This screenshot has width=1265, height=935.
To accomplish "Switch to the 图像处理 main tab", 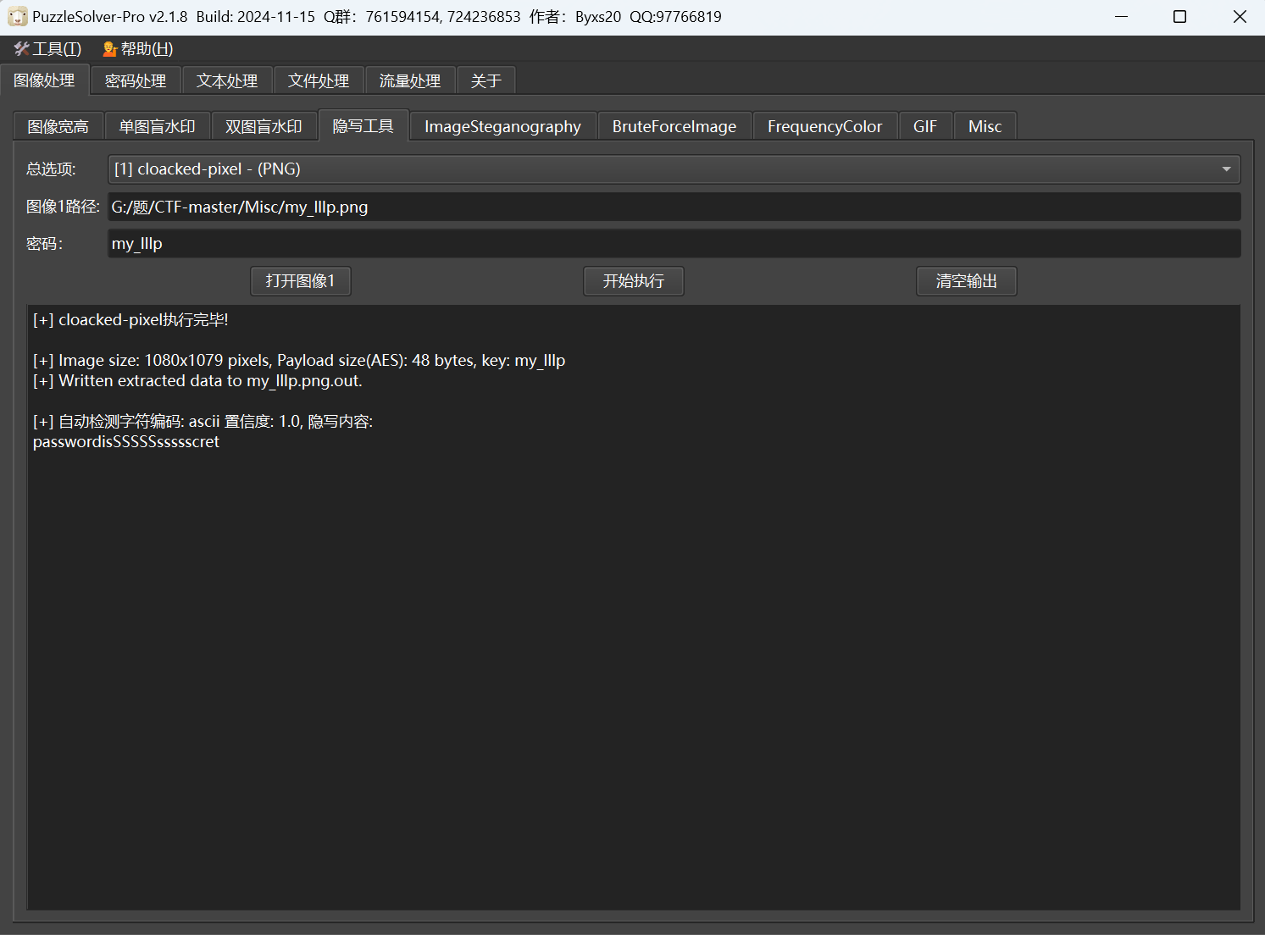I will pyautogui.click(x=45, y=80).
